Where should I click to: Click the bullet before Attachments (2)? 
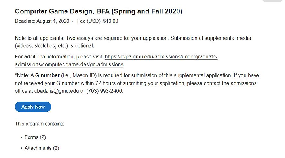[x=21, y=148]
